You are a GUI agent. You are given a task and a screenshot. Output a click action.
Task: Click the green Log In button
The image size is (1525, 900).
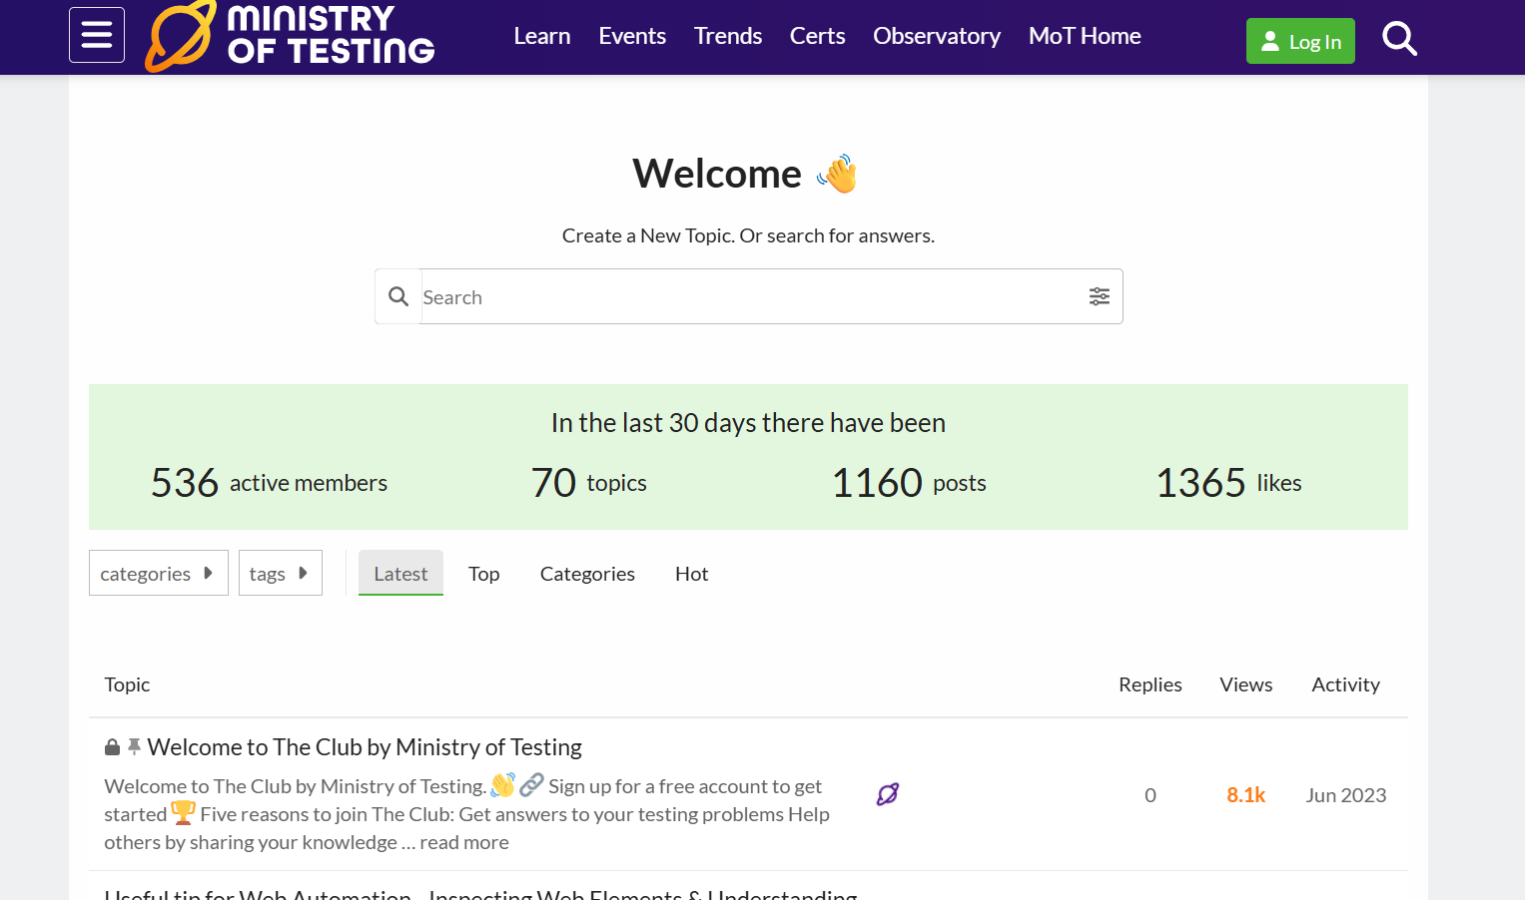click(x=1300, y=41)
